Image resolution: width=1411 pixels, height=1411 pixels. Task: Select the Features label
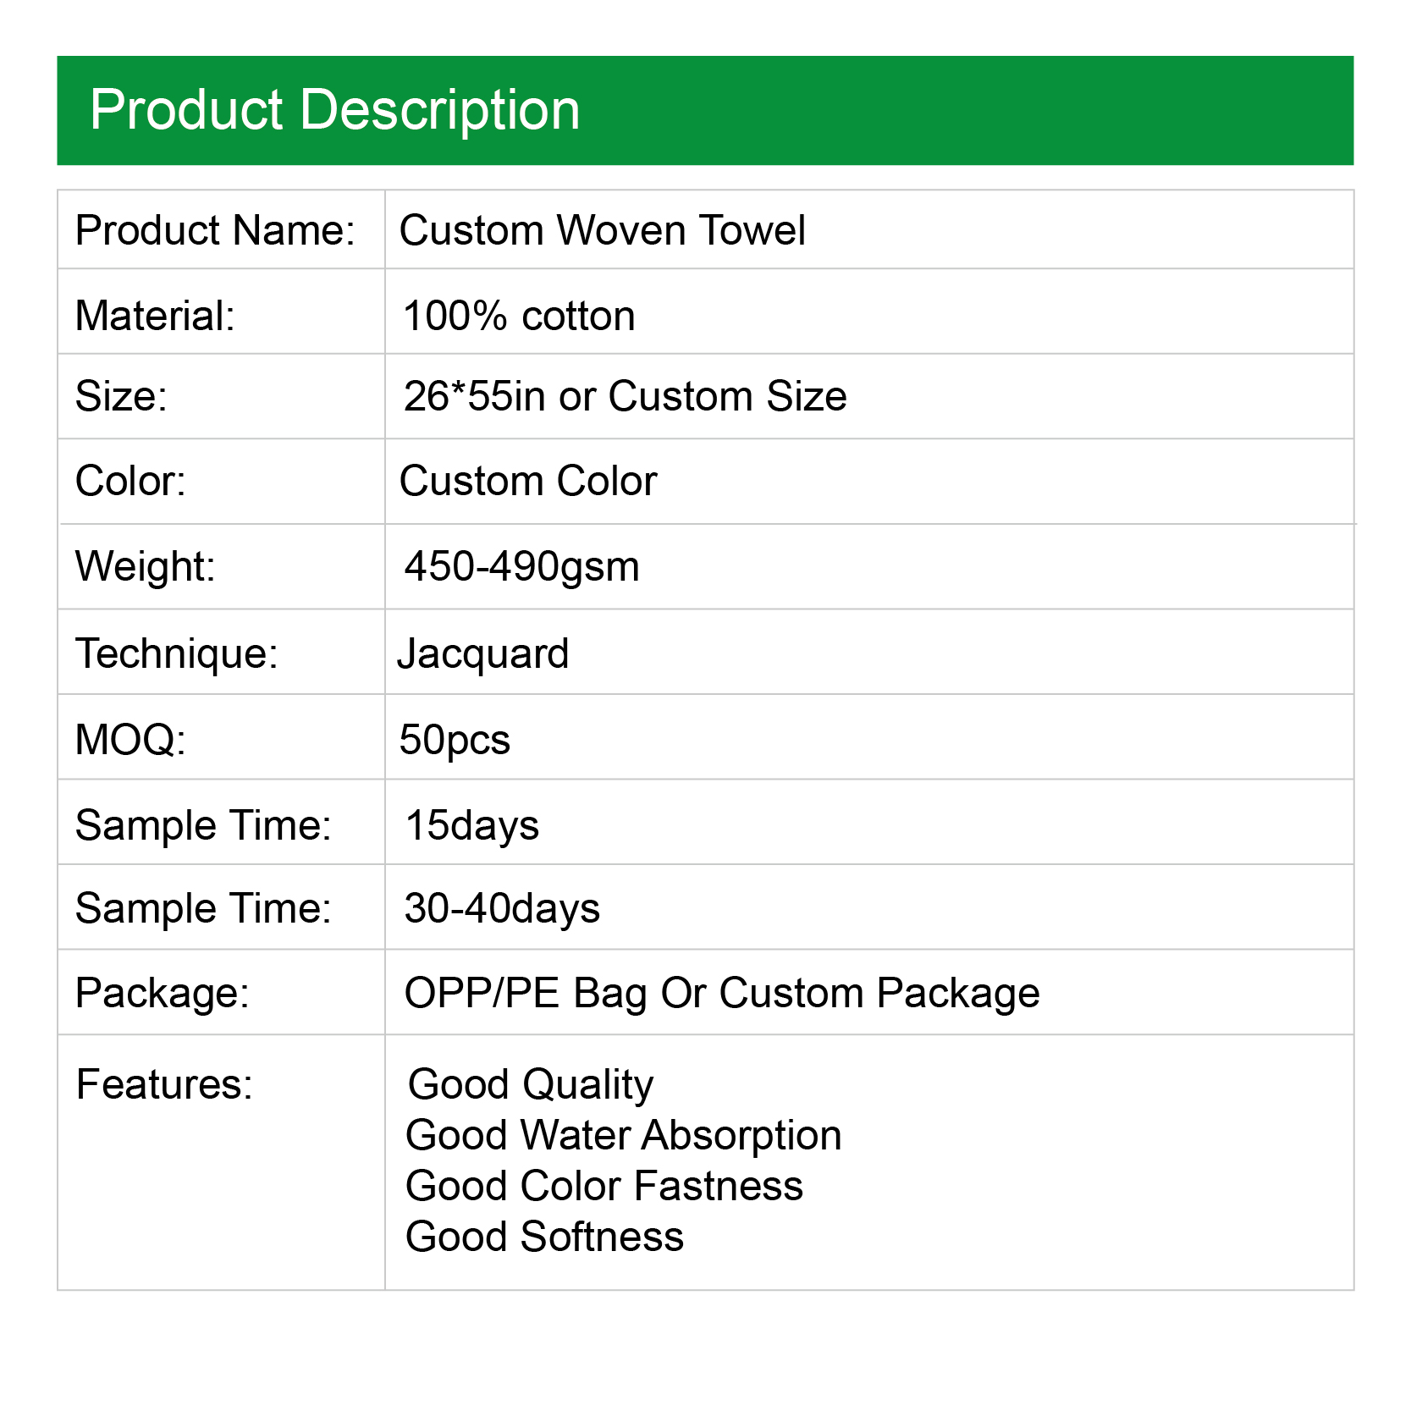[x=164, y=1084]
